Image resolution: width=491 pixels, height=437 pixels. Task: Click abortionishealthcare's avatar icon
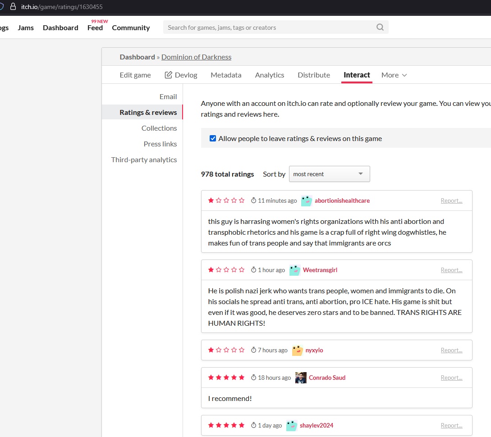coord(307,200)
